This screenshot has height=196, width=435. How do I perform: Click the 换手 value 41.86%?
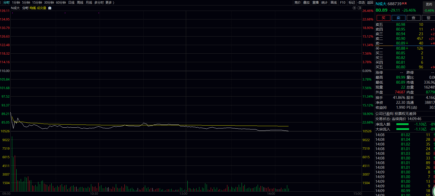399,98
